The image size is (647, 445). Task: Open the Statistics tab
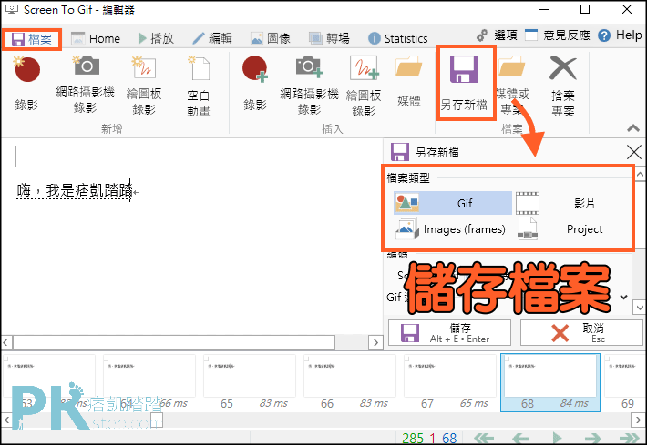point(398,39)
